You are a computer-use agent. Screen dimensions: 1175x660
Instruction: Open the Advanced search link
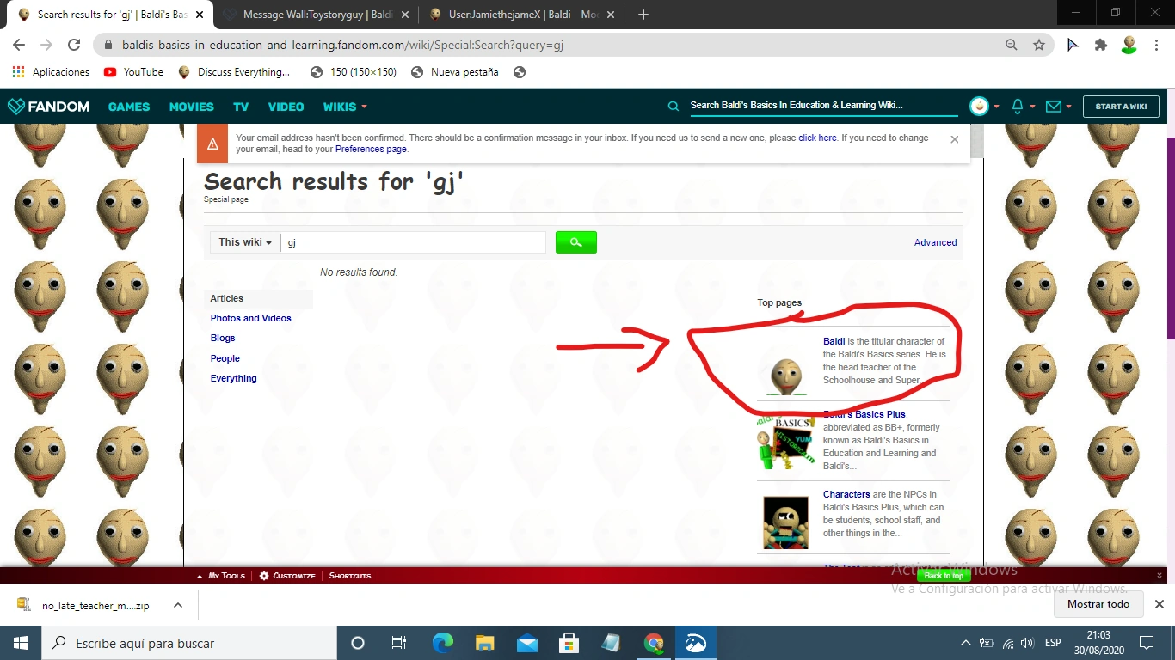(935, 242)
